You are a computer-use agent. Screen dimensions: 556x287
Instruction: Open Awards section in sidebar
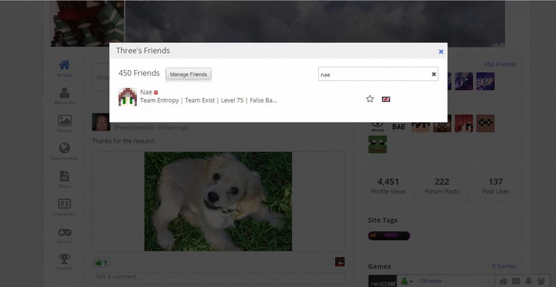click(65, 262)
